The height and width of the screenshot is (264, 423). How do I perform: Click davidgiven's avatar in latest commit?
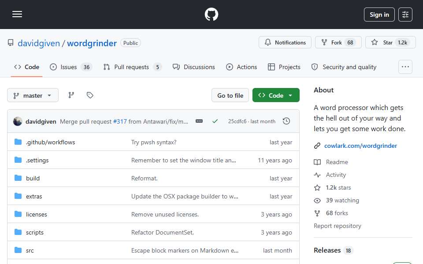click(x=18, y=121)
